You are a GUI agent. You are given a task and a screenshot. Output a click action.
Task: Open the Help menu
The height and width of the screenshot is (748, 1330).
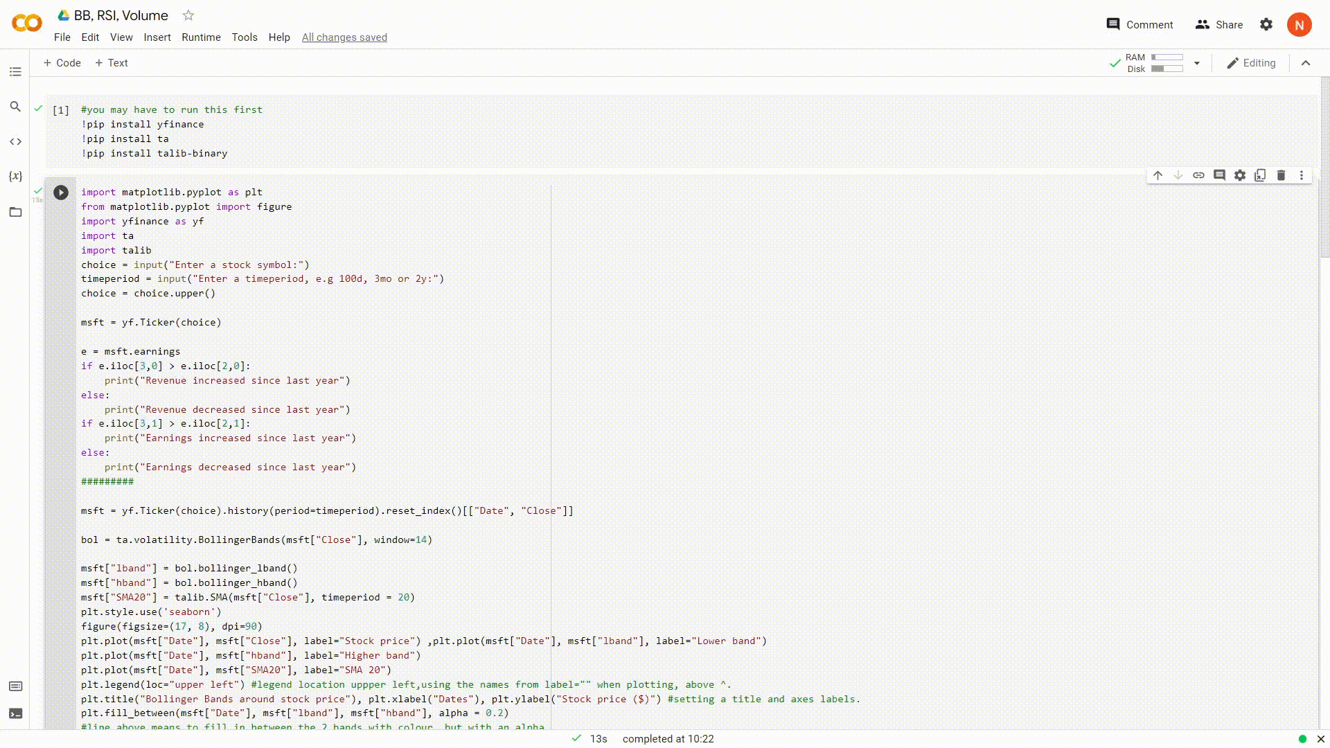279,37
